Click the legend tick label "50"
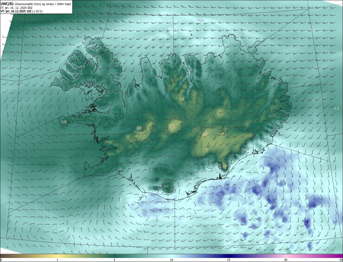343x262 pixels. (x=341, y=260)
